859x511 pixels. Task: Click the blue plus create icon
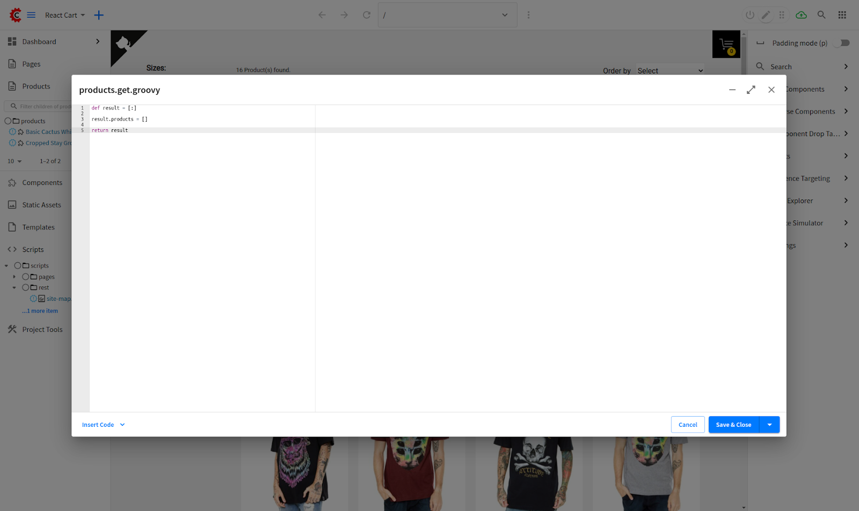(99, 15)
